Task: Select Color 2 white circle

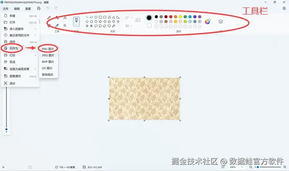Action: pos(149,26)
